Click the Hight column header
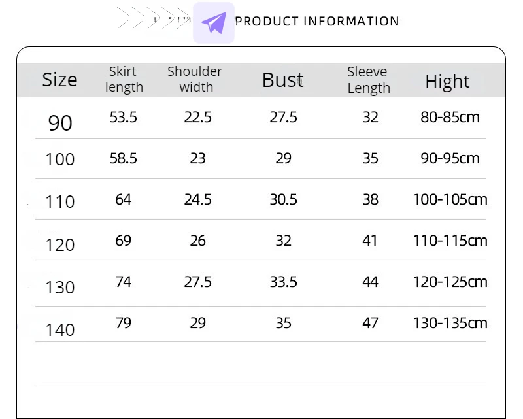 point(447,81)
